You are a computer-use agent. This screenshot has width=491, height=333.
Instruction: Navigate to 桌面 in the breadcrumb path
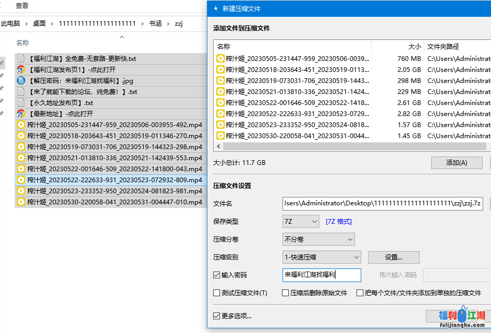pos(39,24)
